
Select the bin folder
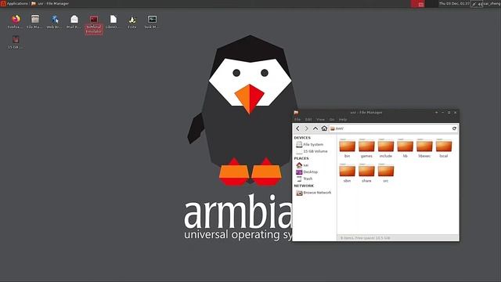pyautogui.click(x=347, y=148)
